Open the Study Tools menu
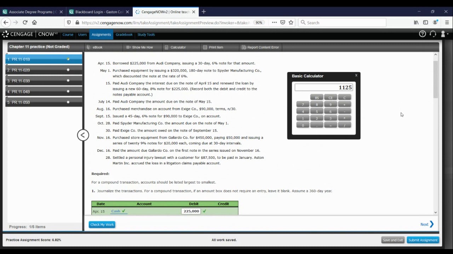The image size is (453, 254). (x=146, y=35)
